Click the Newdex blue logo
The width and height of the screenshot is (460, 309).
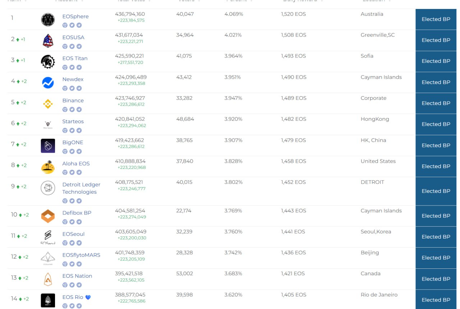[48, 83]
